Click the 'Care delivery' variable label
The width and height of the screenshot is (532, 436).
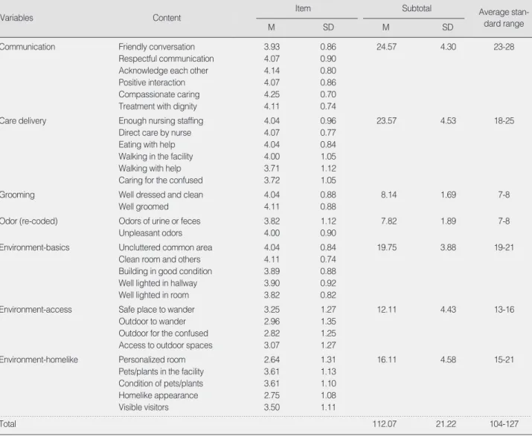[23, 120]
